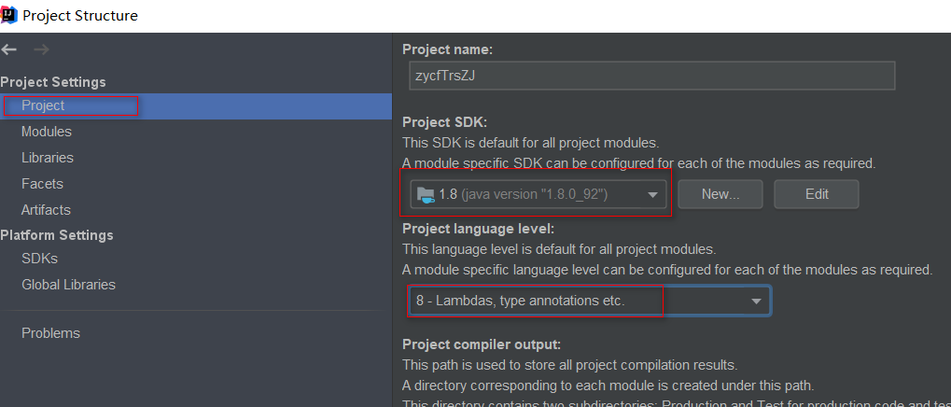Click the Project name text field
The image size is (951, 407).
click(651, 76)
